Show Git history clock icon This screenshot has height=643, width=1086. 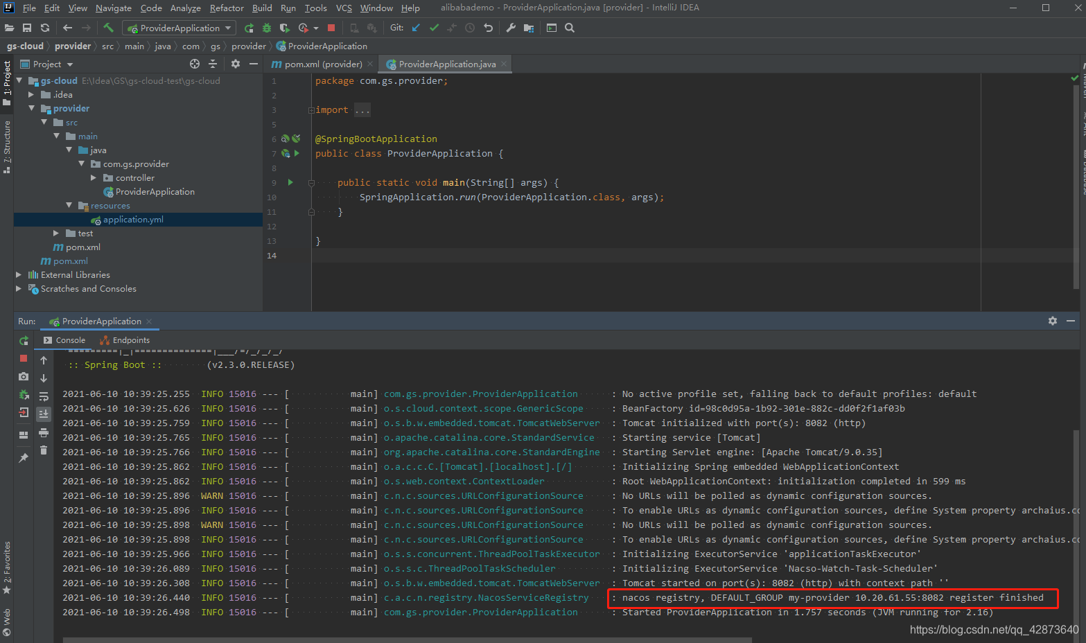click(470, 28)
